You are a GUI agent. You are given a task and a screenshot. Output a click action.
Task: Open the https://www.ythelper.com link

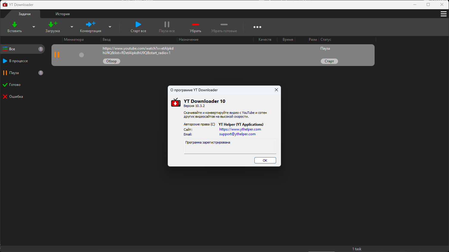pos(240,129)
